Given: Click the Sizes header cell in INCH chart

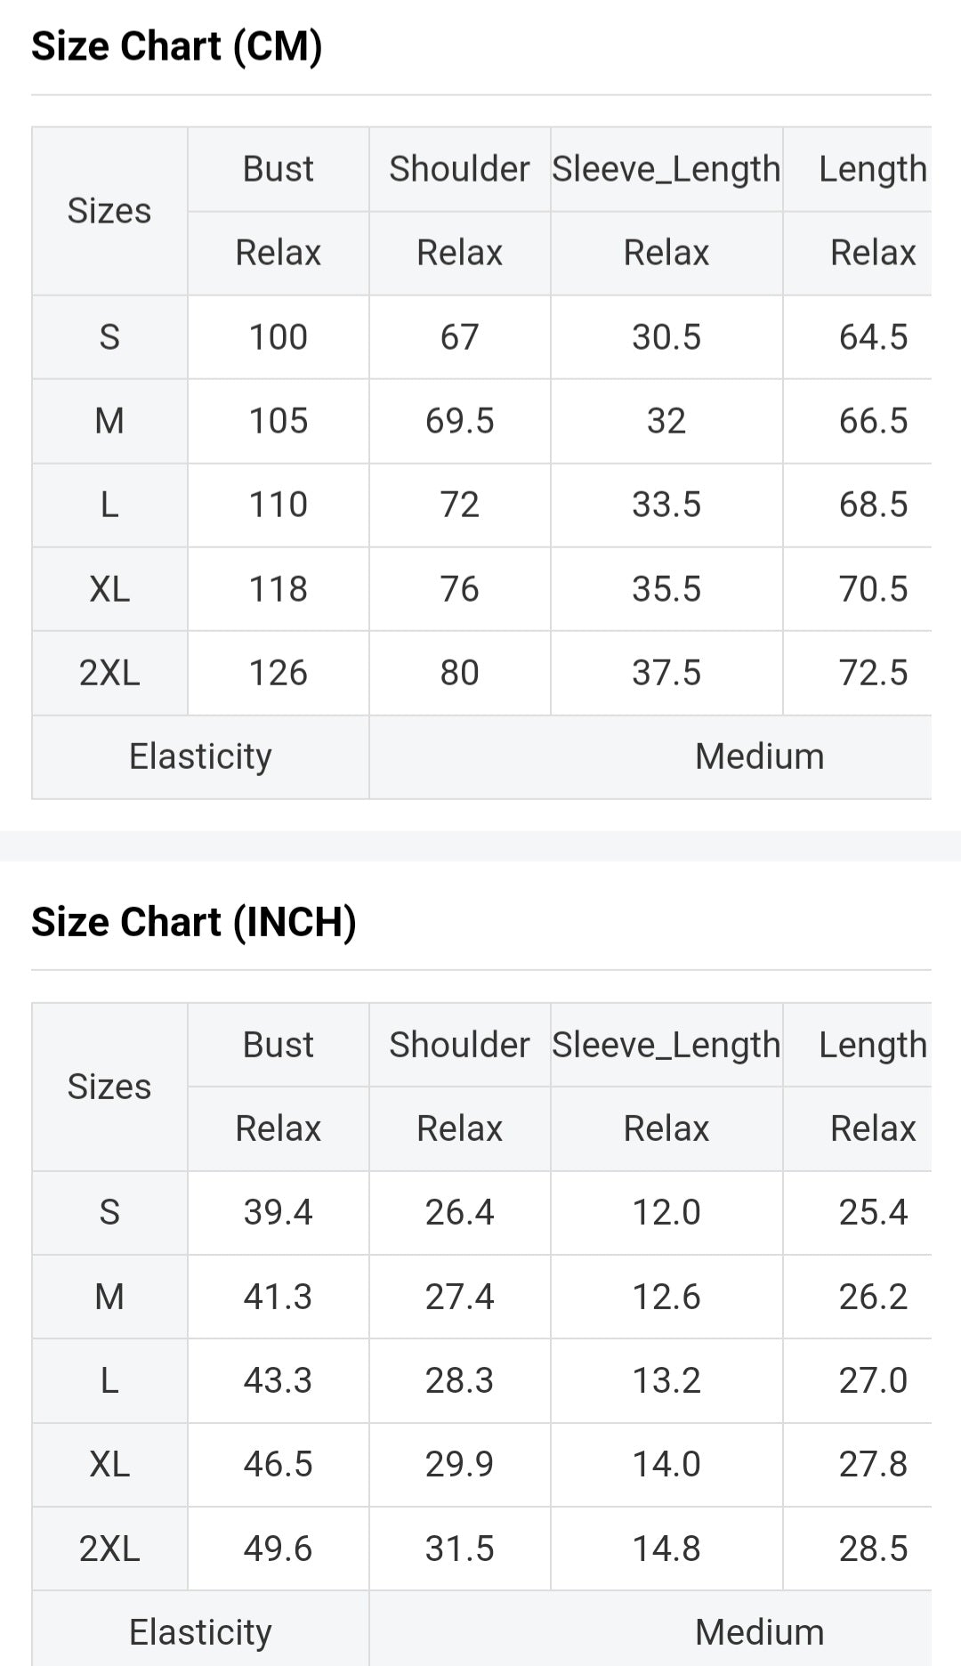Looking at the screenshot, I should (109, 1087).
